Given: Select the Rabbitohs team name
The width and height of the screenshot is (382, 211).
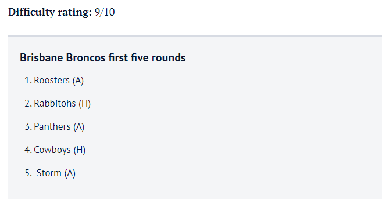Looking at the screenshot, I should (55, 103).
